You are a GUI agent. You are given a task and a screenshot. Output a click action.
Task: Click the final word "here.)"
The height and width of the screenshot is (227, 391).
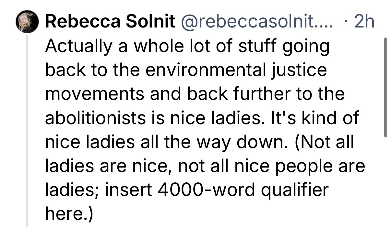69,214
